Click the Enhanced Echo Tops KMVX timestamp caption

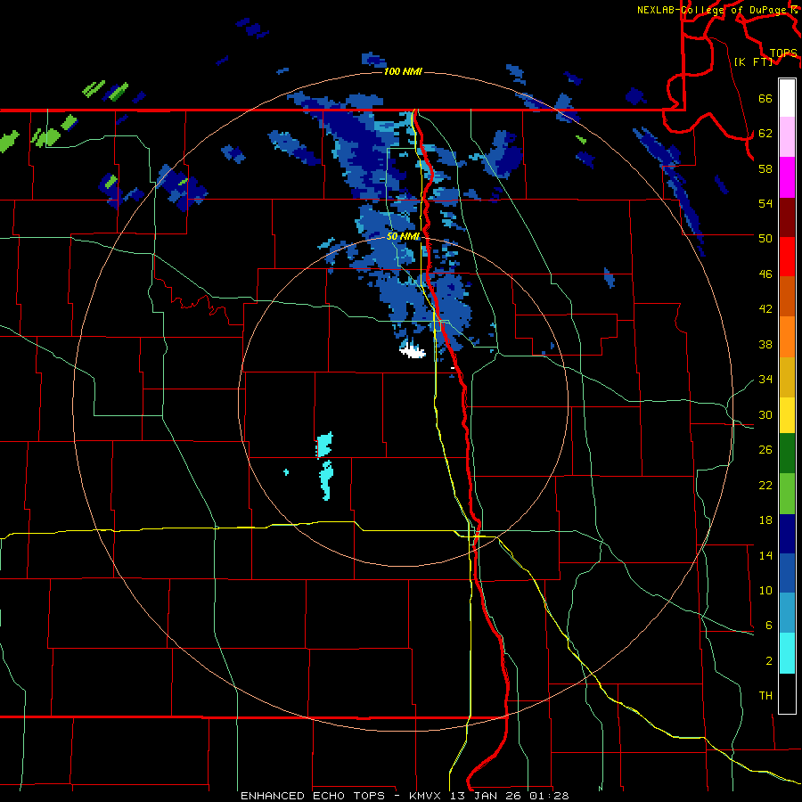click(x=405, y=796)
